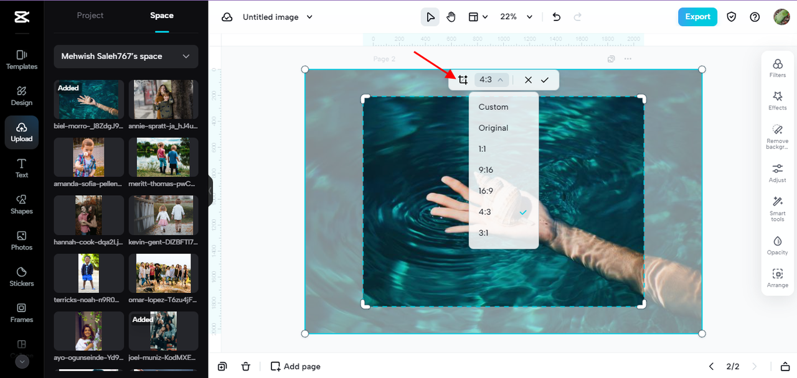
Task: Go to the previous page arrow
Action: coord(712,366)
